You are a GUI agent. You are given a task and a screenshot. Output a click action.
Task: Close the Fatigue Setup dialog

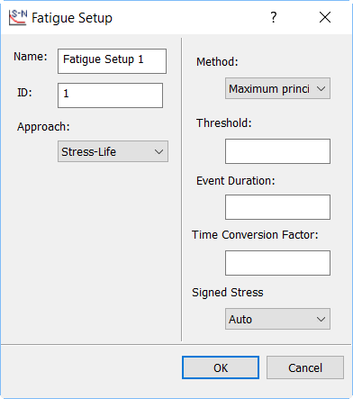[325, 17]
